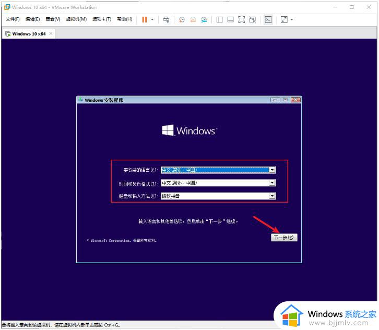Toggle the library sidebar view icon

tap(219, 20)
